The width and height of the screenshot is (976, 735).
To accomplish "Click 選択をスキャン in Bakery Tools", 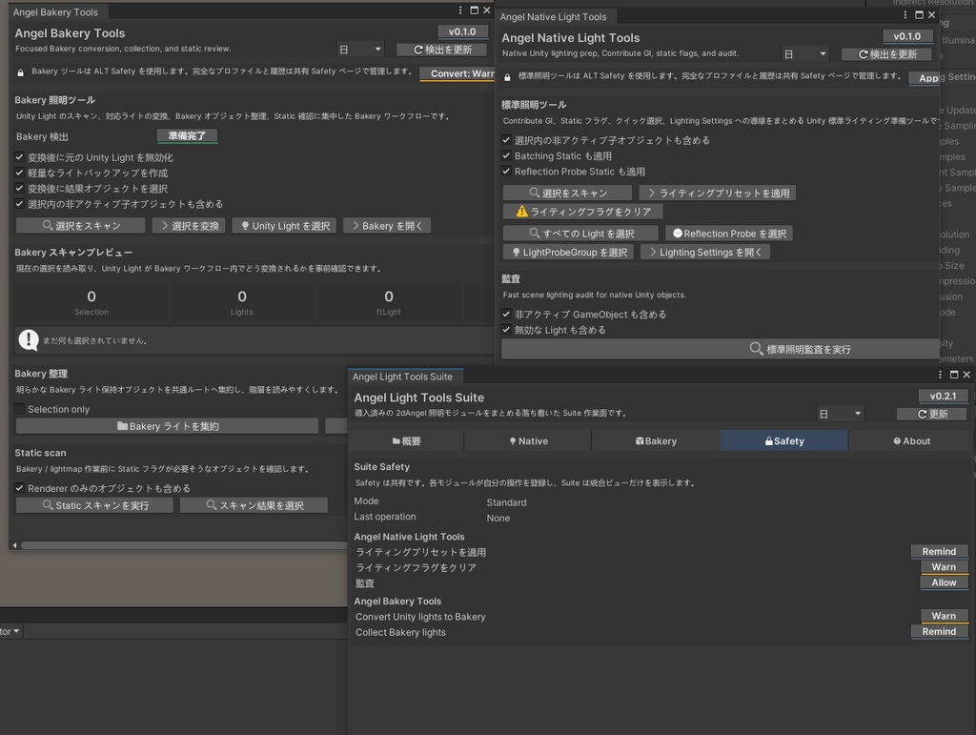I will (81, 226).
